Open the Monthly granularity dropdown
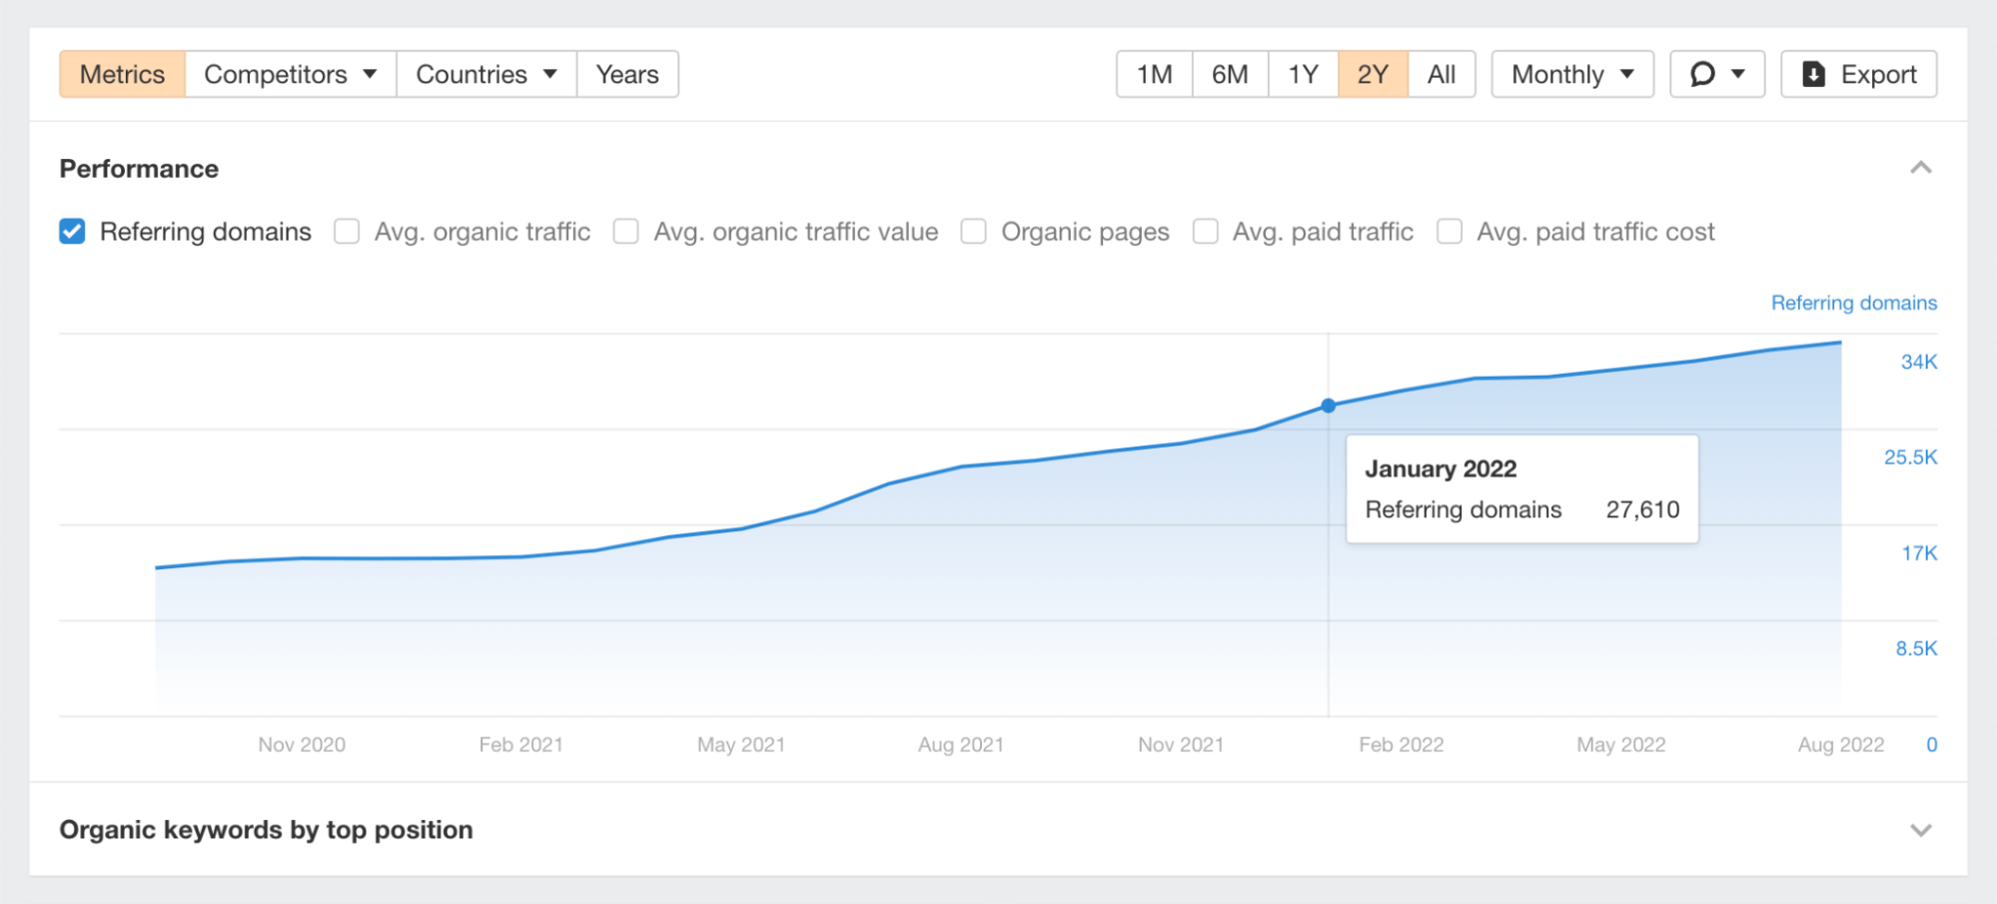 (x=1571, y=74)
